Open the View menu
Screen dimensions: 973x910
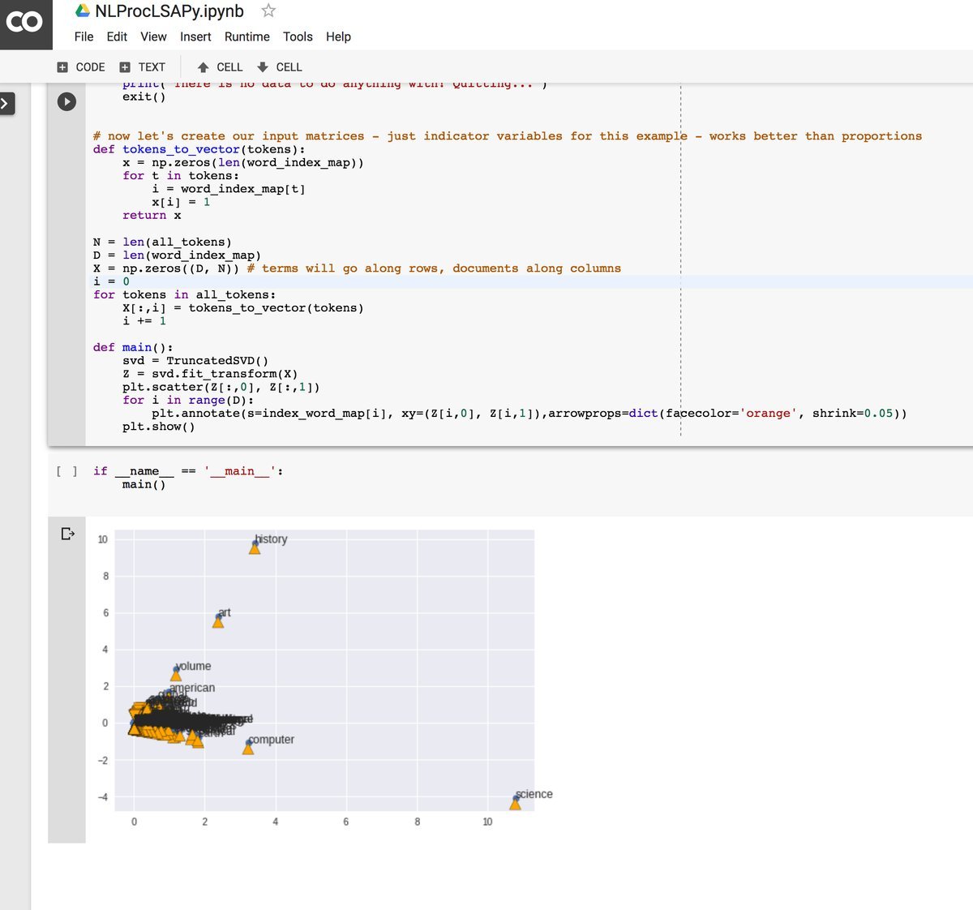153,36
